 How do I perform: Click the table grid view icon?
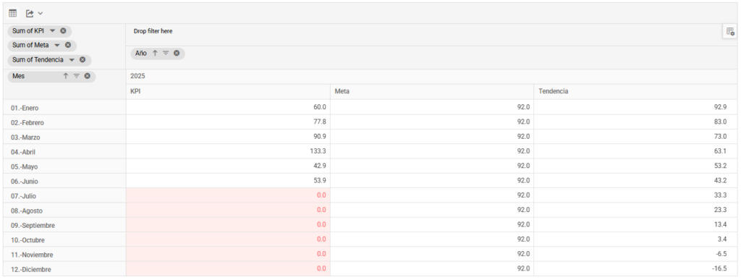tap(13, 13)
